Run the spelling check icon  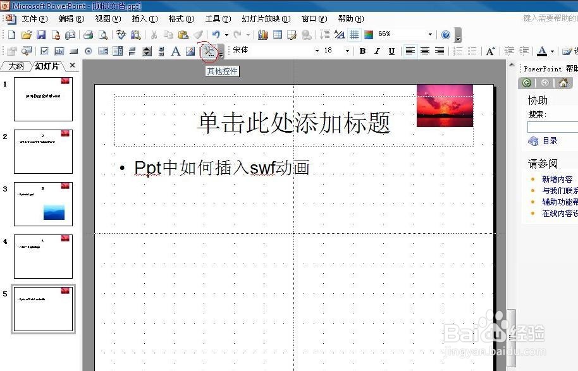120,36
